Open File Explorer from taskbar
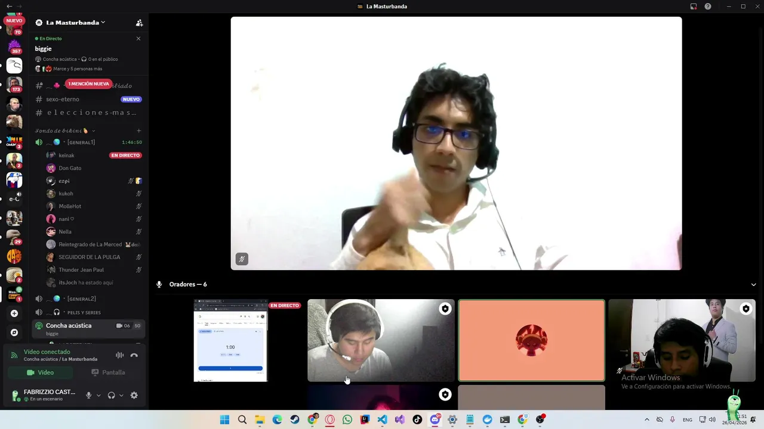The height and width of the screenshot is (429, 764). point(260,419)
